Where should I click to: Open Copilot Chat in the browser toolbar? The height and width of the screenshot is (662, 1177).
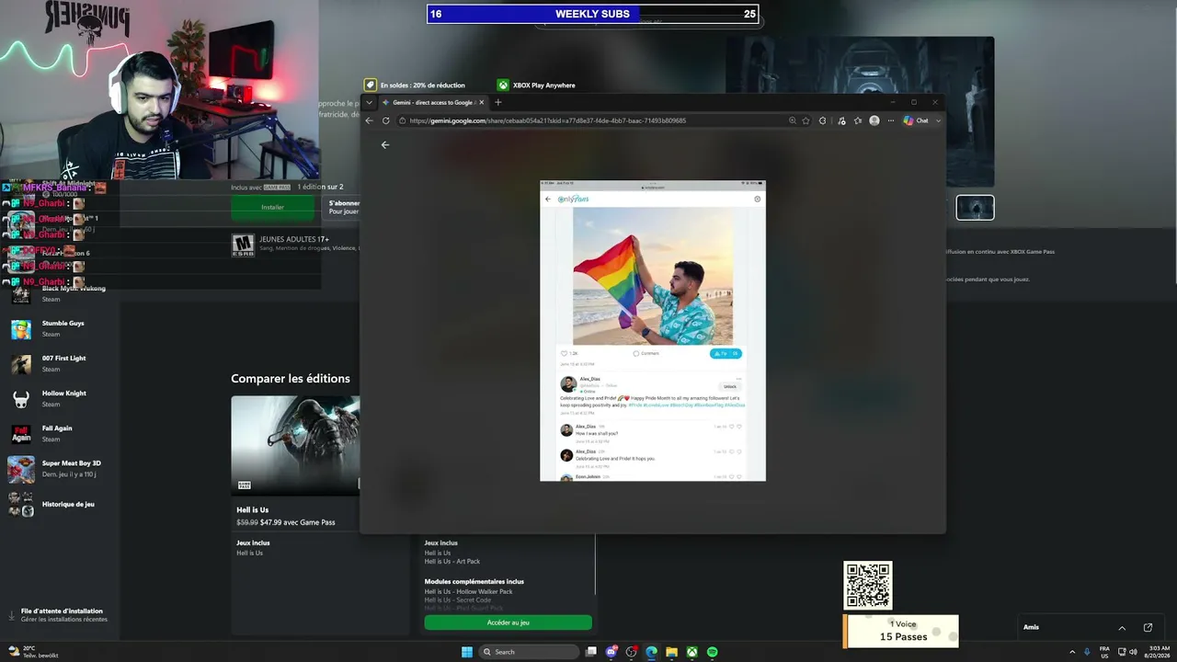click(916, 120)
